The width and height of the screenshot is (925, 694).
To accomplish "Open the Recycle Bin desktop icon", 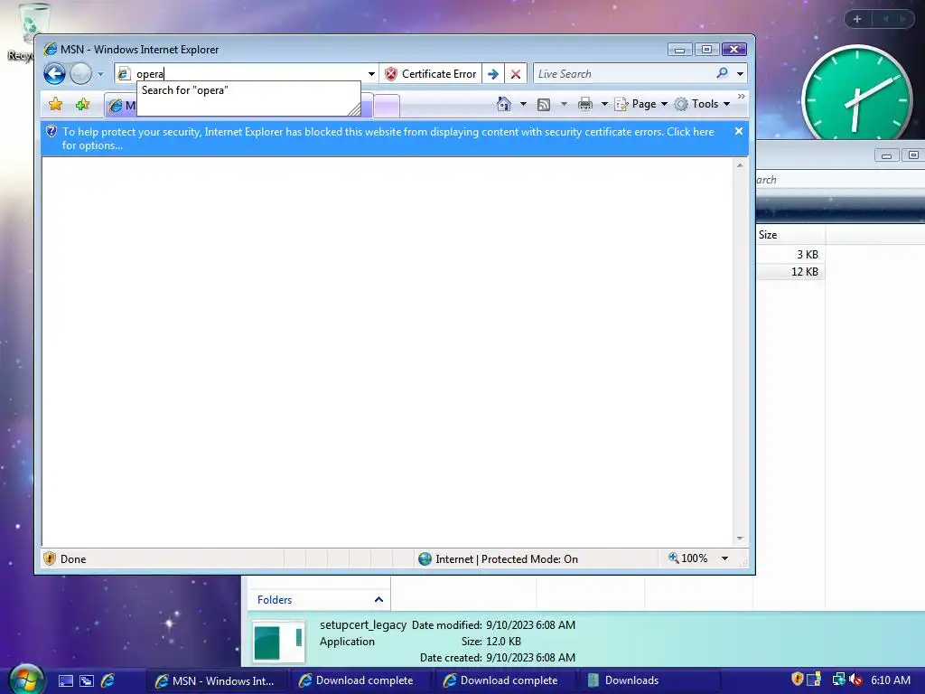I will (28, 33).
